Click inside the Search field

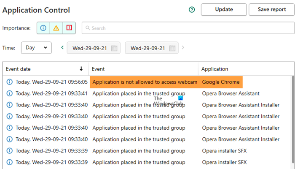pos(185,28)
